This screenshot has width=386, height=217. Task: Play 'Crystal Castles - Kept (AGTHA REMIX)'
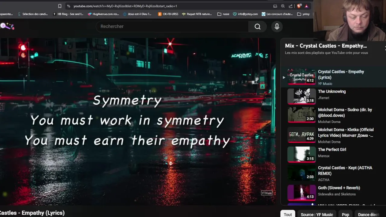pos(345,171)
